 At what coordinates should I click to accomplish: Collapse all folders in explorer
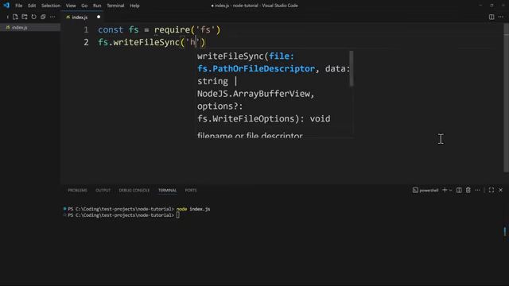coord(43,17)
